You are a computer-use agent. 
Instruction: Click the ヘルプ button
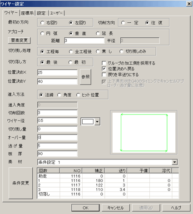tap(176, 208)
